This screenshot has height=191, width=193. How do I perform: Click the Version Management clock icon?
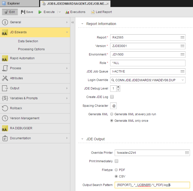coord(5,118)
